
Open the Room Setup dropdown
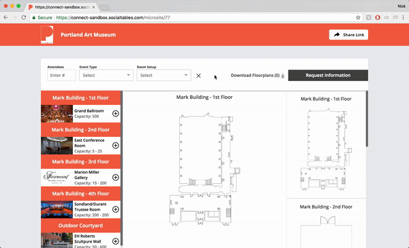point(164,76)
